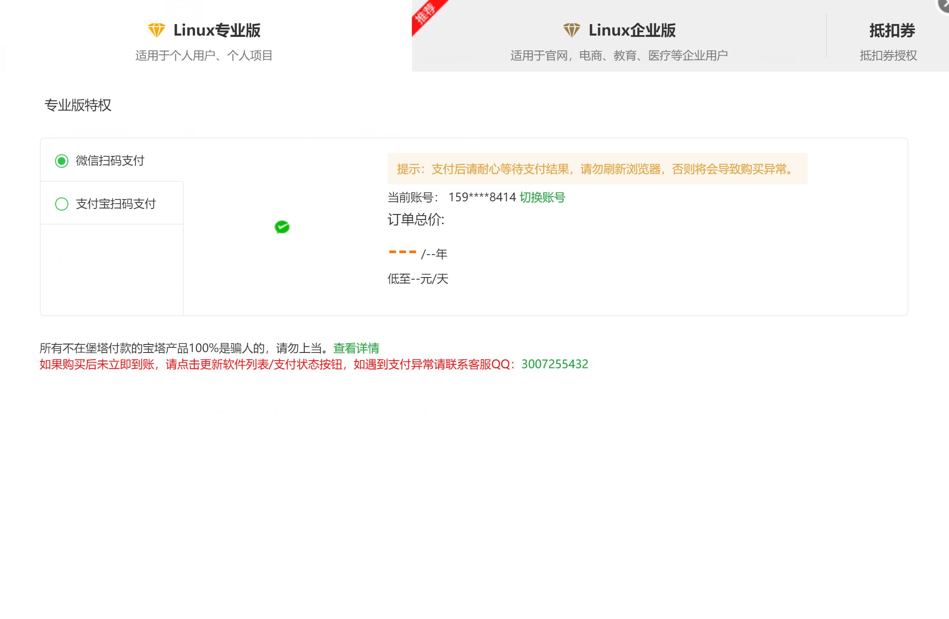Open the 查看详情 link

(x=356, y=348)
